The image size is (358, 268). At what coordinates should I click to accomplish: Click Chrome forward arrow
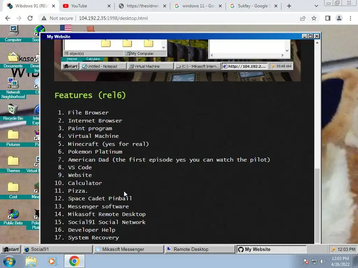tap(19, 18)
